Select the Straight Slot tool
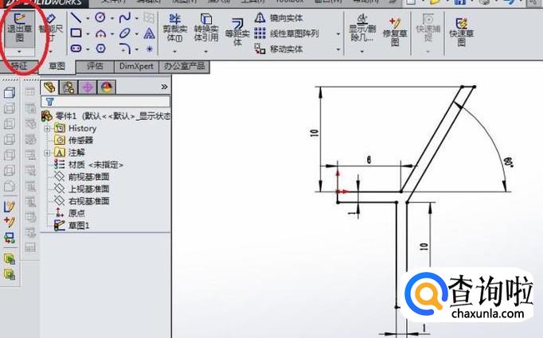Viewport: 543px width, 338px height. coord(76,49)
